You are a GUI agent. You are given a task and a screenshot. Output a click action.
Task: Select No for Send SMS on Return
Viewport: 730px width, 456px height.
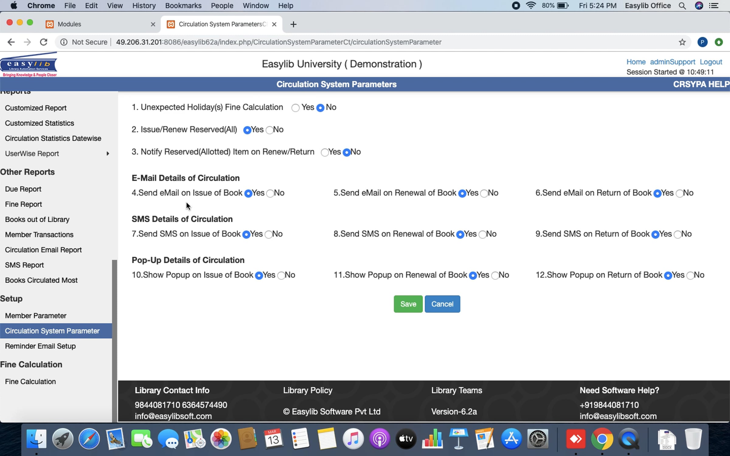[x=678, y=234]
